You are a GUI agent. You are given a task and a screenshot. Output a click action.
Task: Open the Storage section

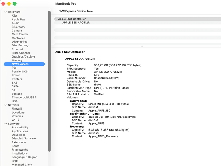[x=17, y=94]
